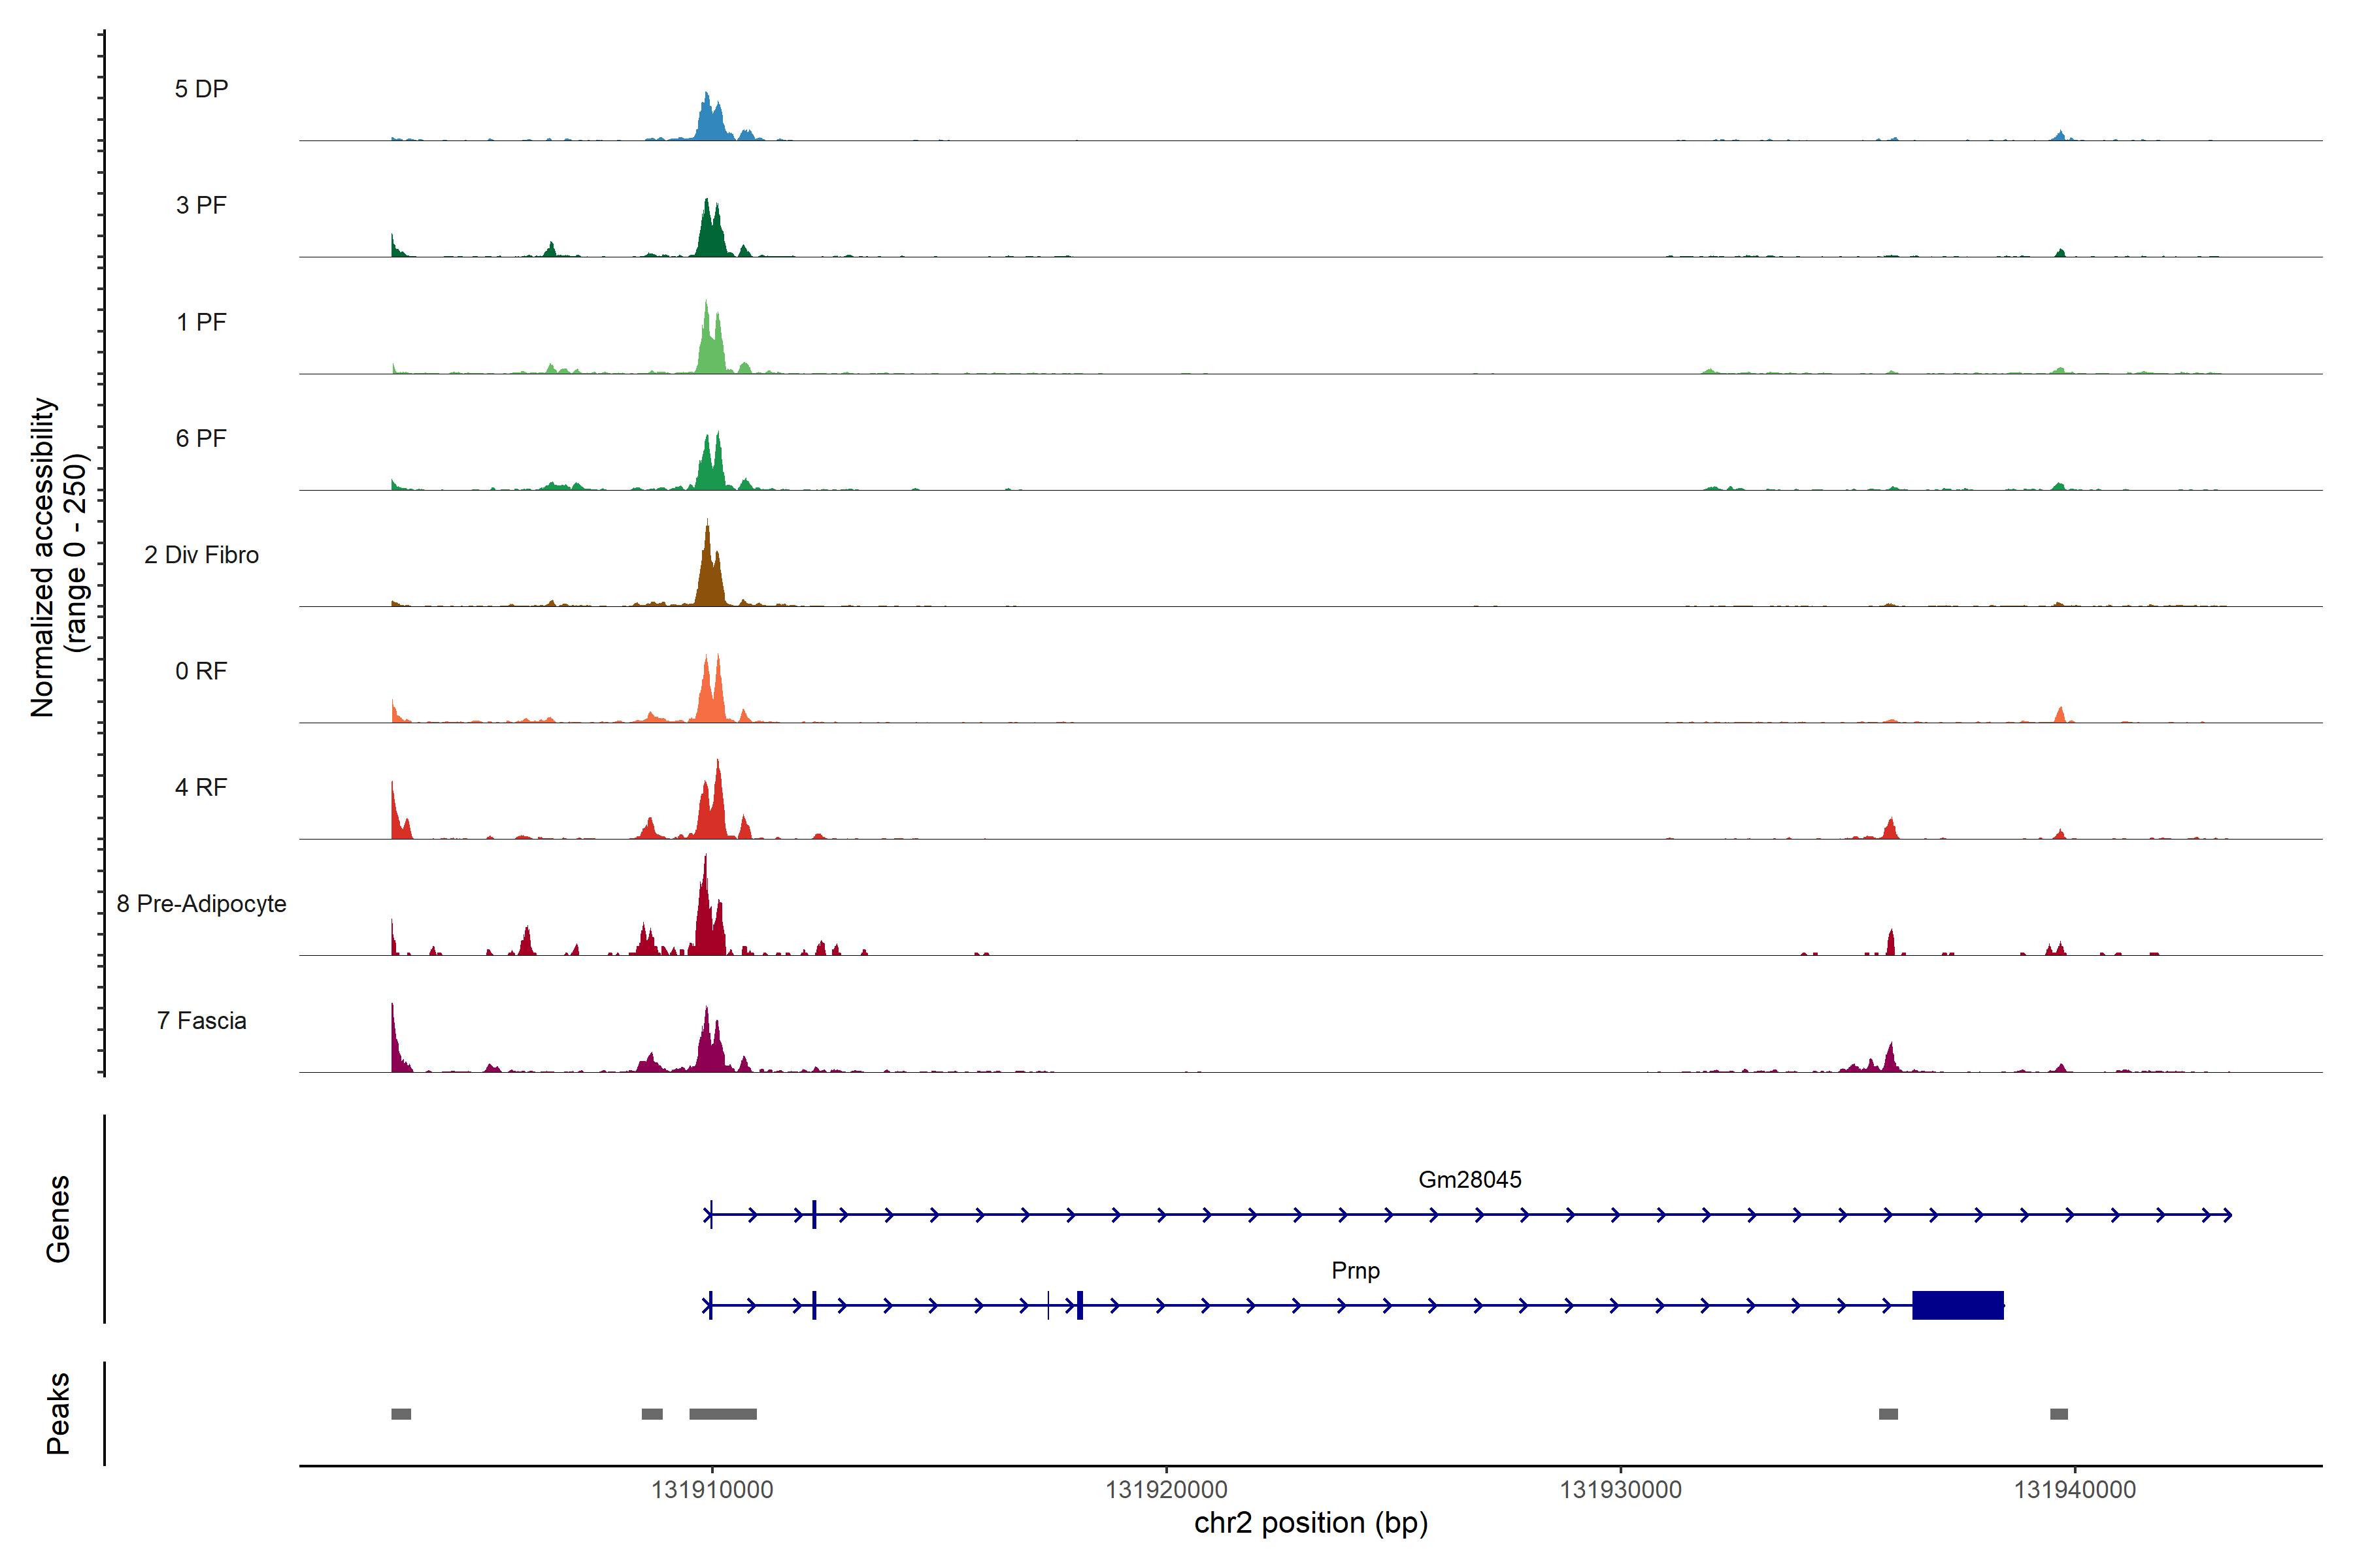Image resolution: width=2353 pixels, height=1568 pixels.
Task: Click the 1 PF track label
Action: (201, 322)
